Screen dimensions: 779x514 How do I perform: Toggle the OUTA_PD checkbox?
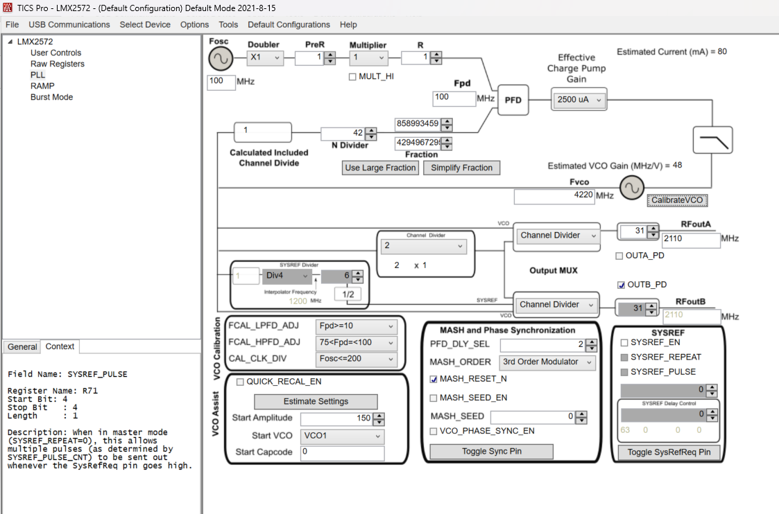619,256
